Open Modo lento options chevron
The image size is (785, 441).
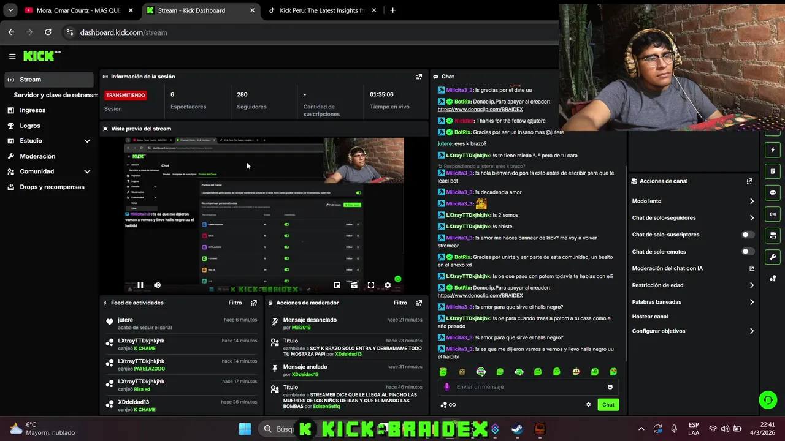click(x=752, y=202)
